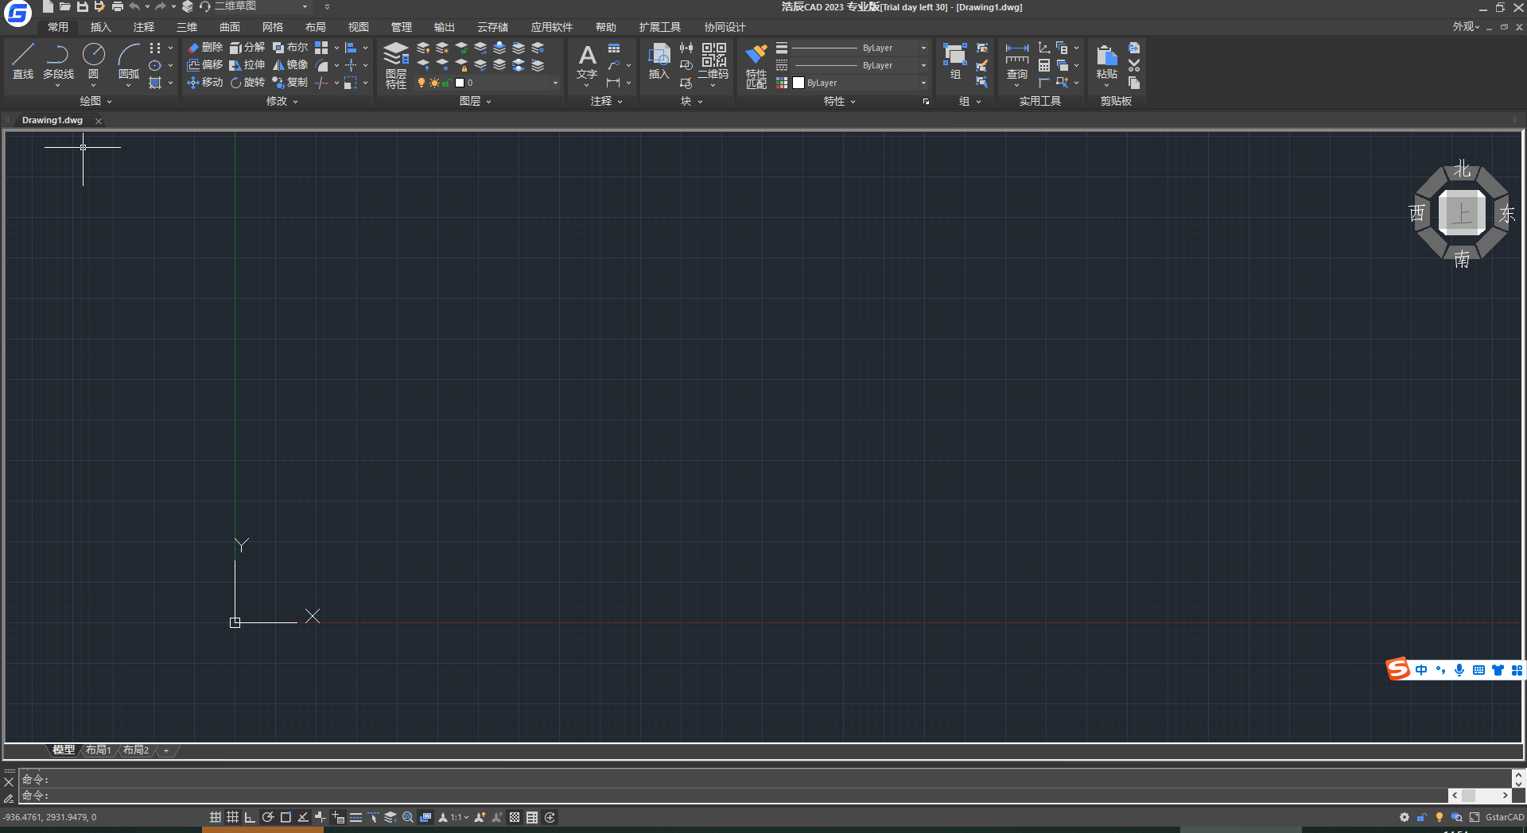
Task: Open the 扩展工具 ribbon tab
Action: 660,27
